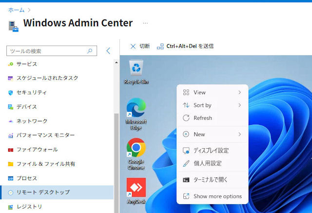Click the パフォーマンス モニター chart icon
This screenshot has height=213, width=312.
point(11,136)
